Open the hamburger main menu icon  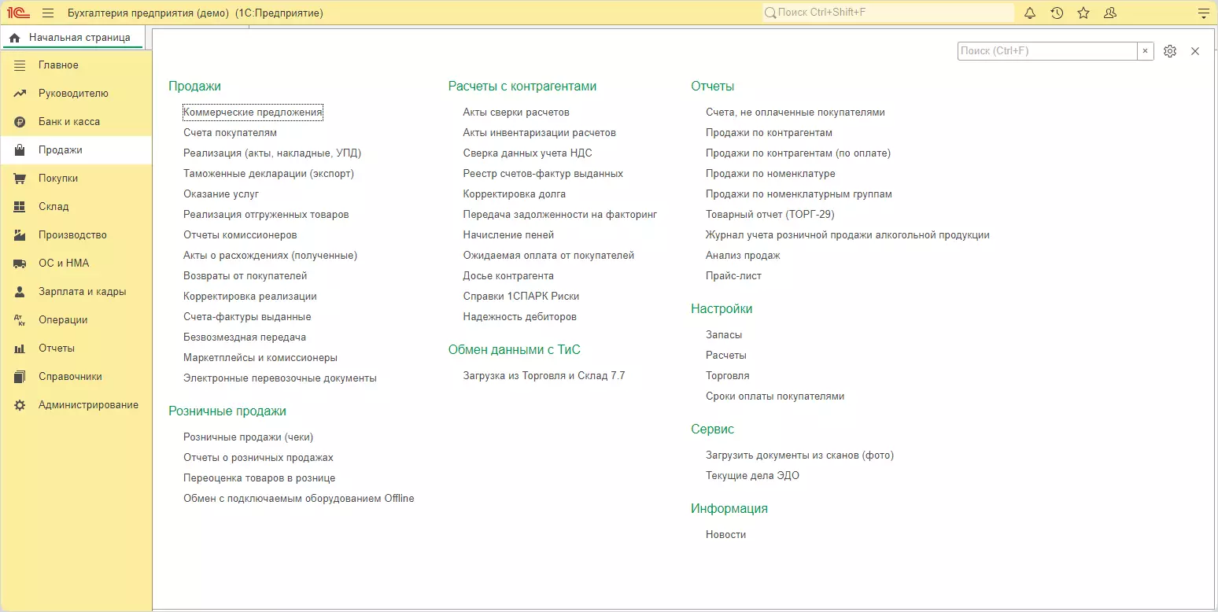[x=48, y=13]
